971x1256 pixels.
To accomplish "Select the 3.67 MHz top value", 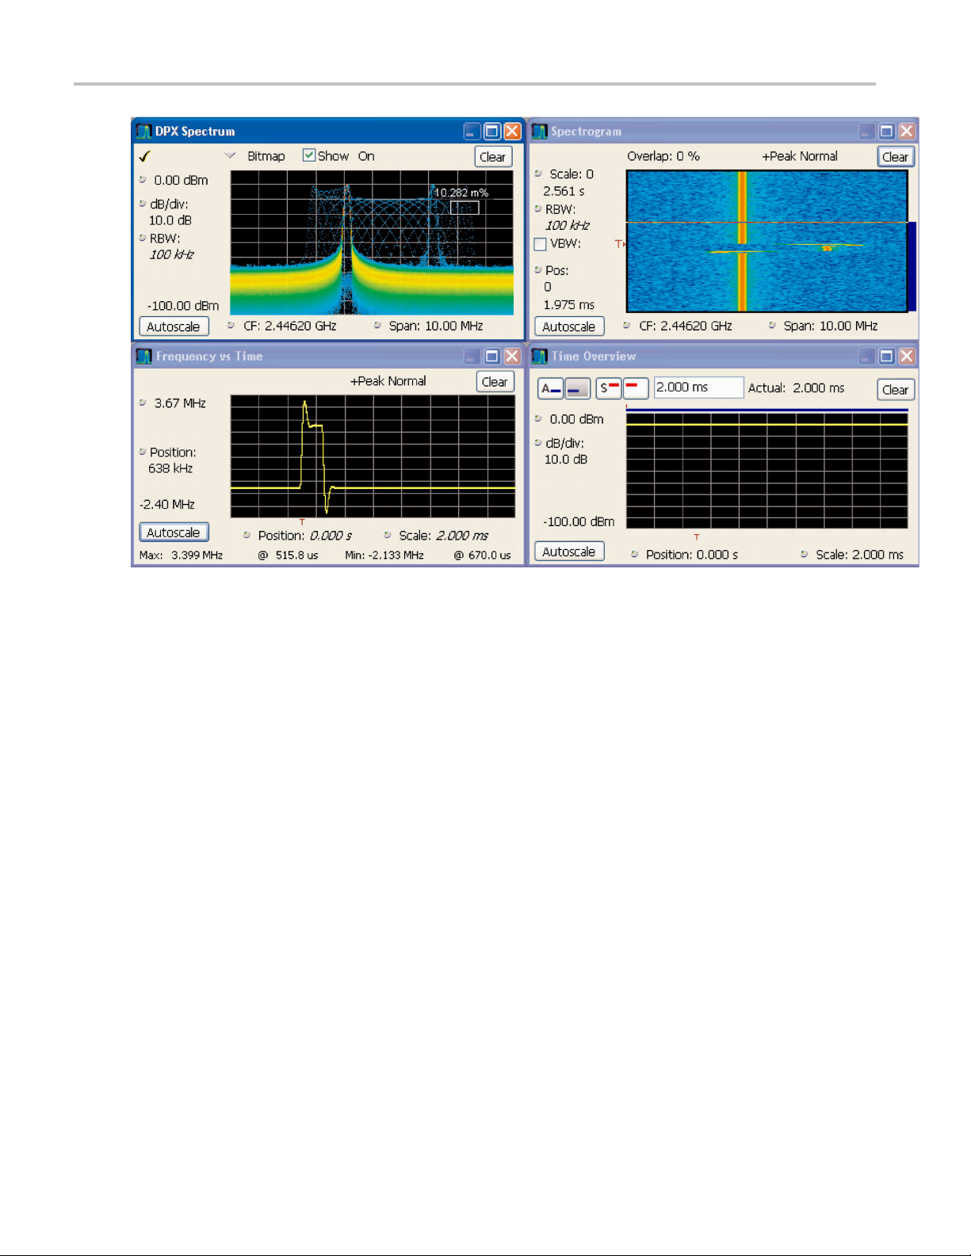I will (x=180, y=403).
